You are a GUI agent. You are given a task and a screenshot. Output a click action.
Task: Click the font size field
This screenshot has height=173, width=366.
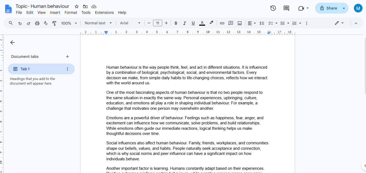(x=158, y=23)
